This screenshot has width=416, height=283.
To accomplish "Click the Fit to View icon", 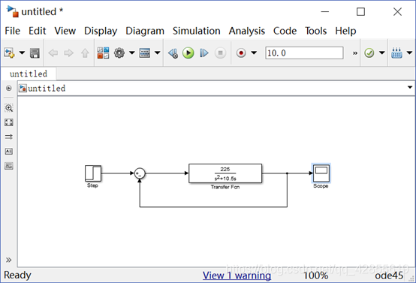I will (x=9, y=122).
